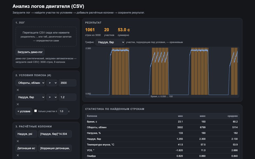Add a new condition with + условие

click(x=24, y=111)
